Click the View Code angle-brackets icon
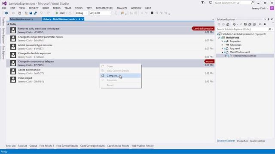Image resolution: width=275 pixels, height=154 pixels. [x=260, y=24]
